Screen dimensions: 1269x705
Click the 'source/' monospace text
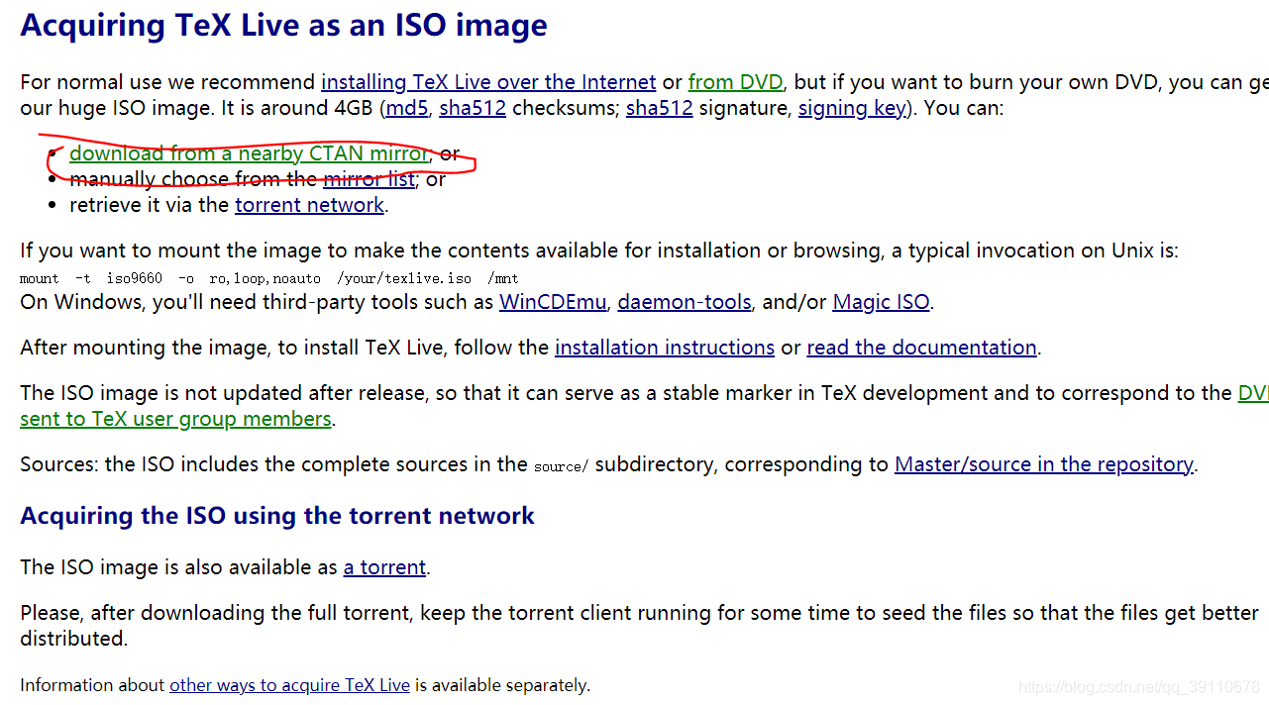click(561, 466)
